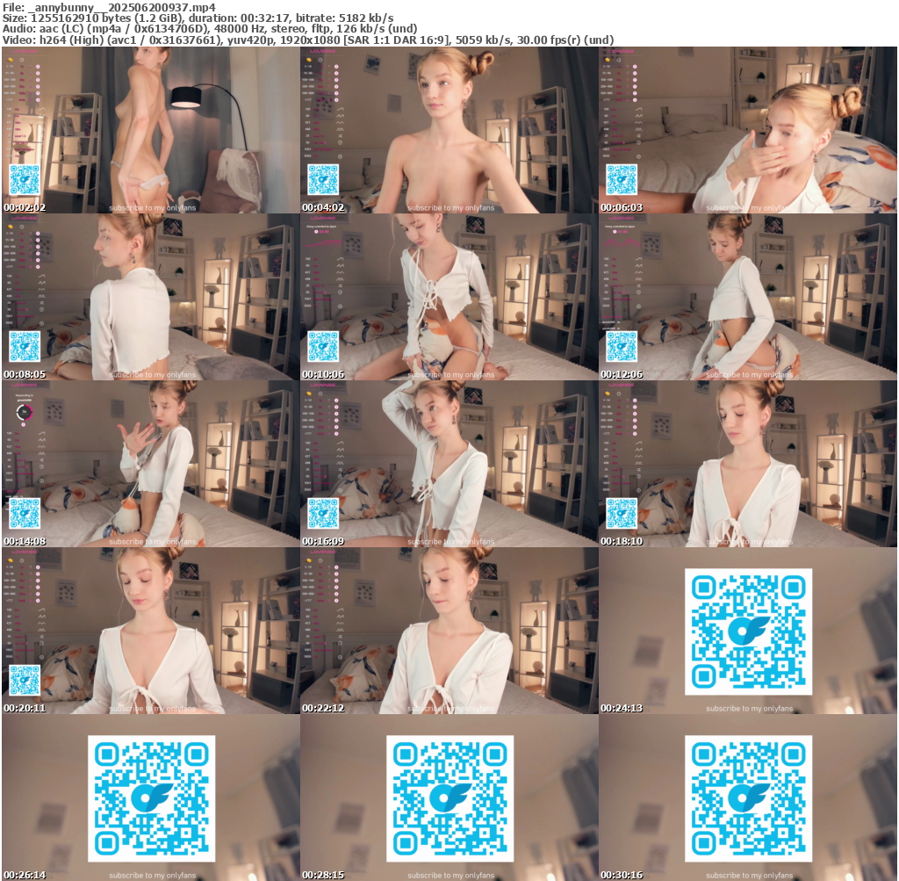This screenshot has height=881, width=899.
Task: Click the thumbnail timestamped 00:22:12
Action: point(449,631)
